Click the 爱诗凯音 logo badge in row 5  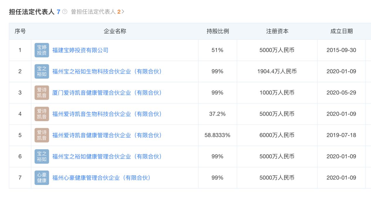(x=42, y=135)
